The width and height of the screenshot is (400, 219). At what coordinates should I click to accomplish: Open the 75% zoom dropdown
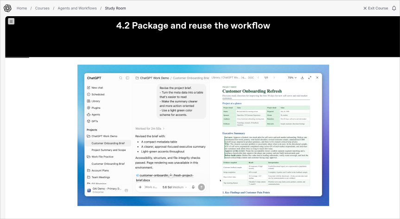(292, 78)
